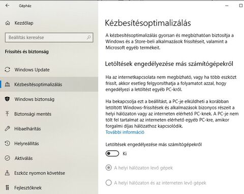Click the Beállítás keresése search field
This screenshot has height=194, width=244.
click(49, 37)
